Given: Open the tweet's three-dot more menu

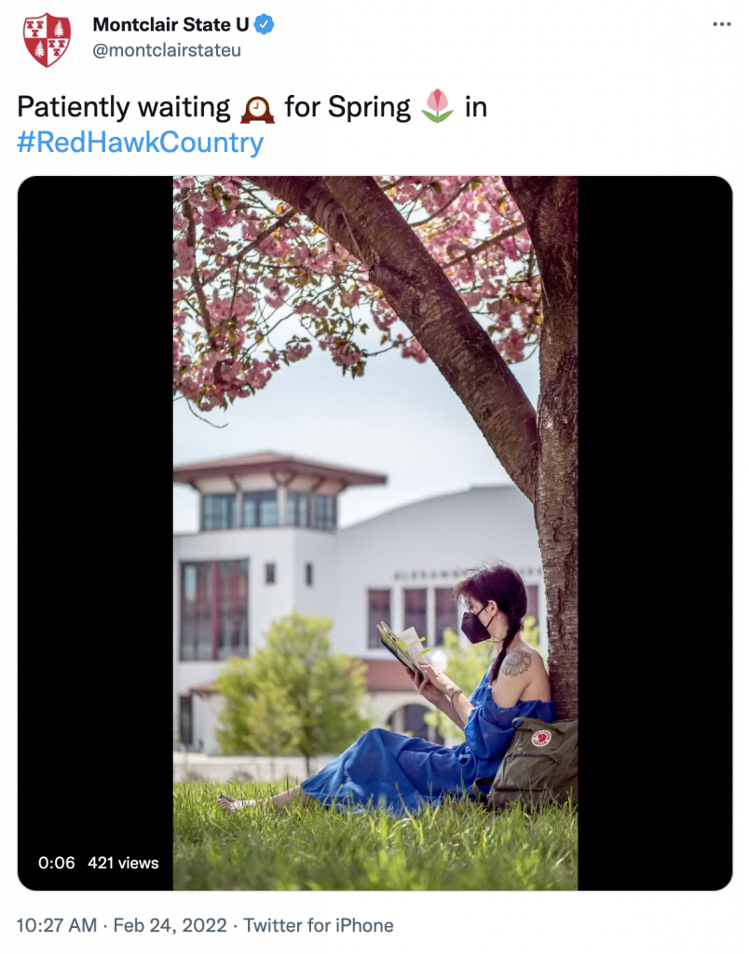Looking at the screenshot, I should click(721, 25).
